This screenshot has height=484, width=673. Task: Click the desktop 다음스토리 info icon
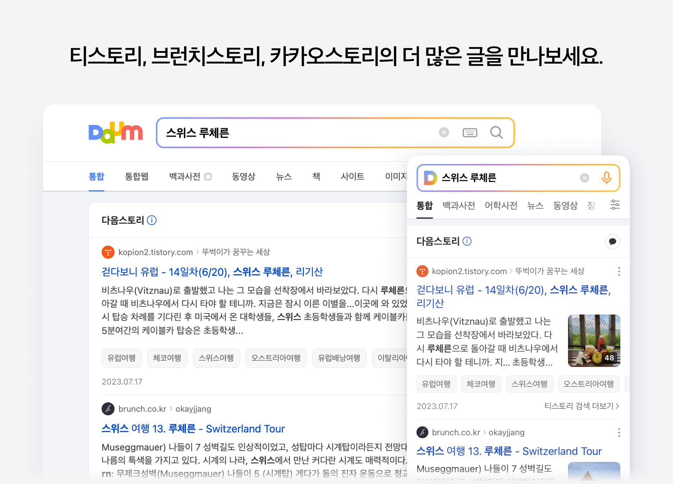pos(152,220)
